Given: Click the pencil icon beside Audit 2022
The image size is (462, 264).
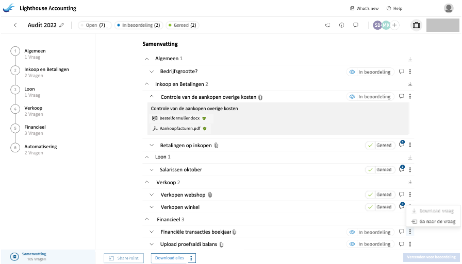Looking at the screenshot, I should [x=62, y=25].
